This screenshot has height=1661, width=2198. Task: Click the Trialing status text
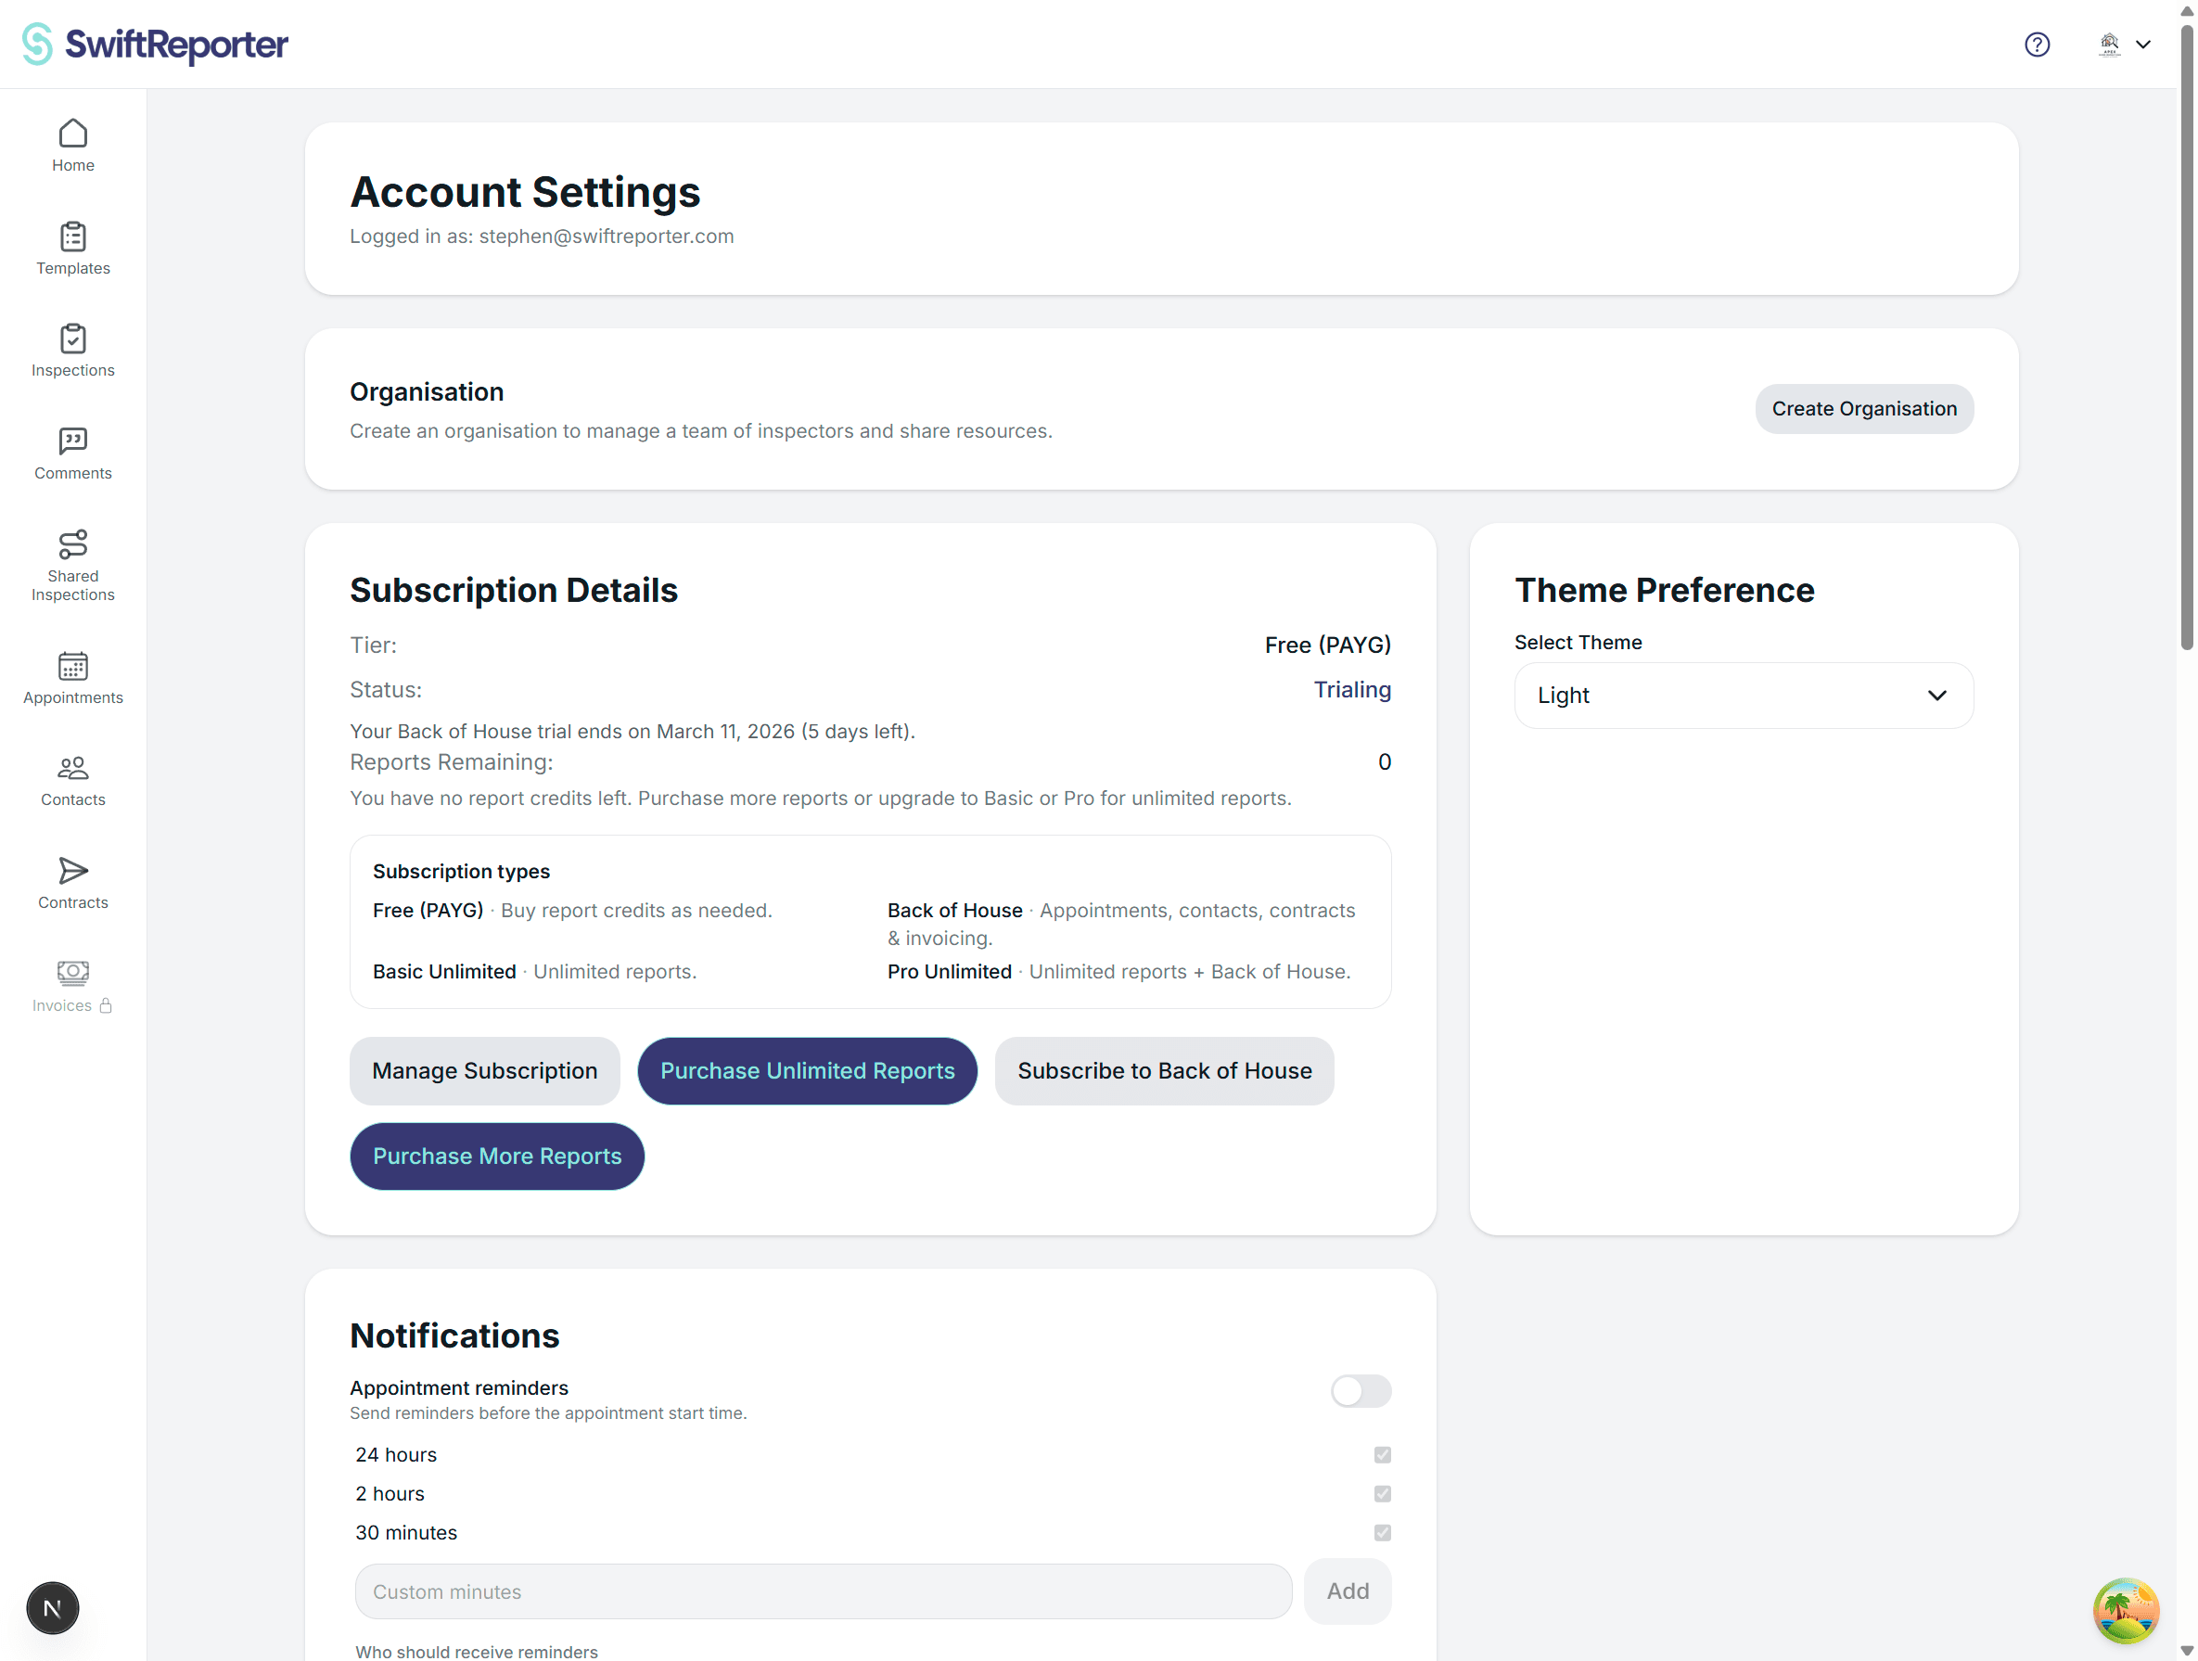(1351, 689)
